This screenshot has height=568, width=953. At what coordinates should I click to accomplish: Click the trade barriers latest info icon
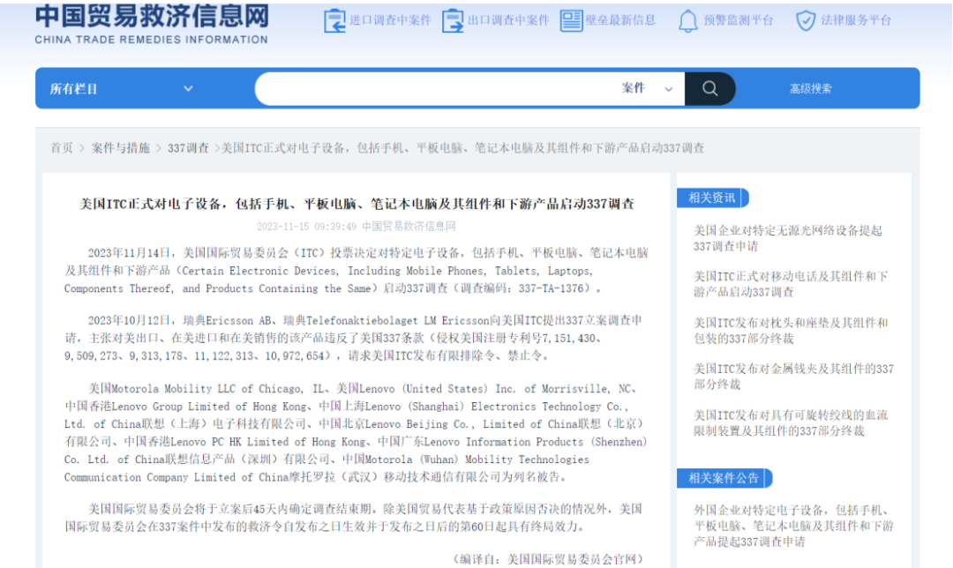[571, 20]
